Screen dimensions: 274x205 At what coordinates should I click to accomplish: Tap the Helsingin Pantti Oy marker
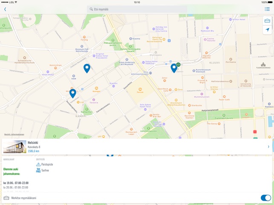(164, 40)
